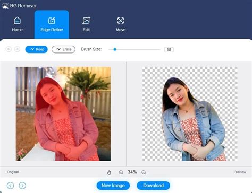Go to the previous image arrow
The image size is (252, 193).
[x=10, y=186]
